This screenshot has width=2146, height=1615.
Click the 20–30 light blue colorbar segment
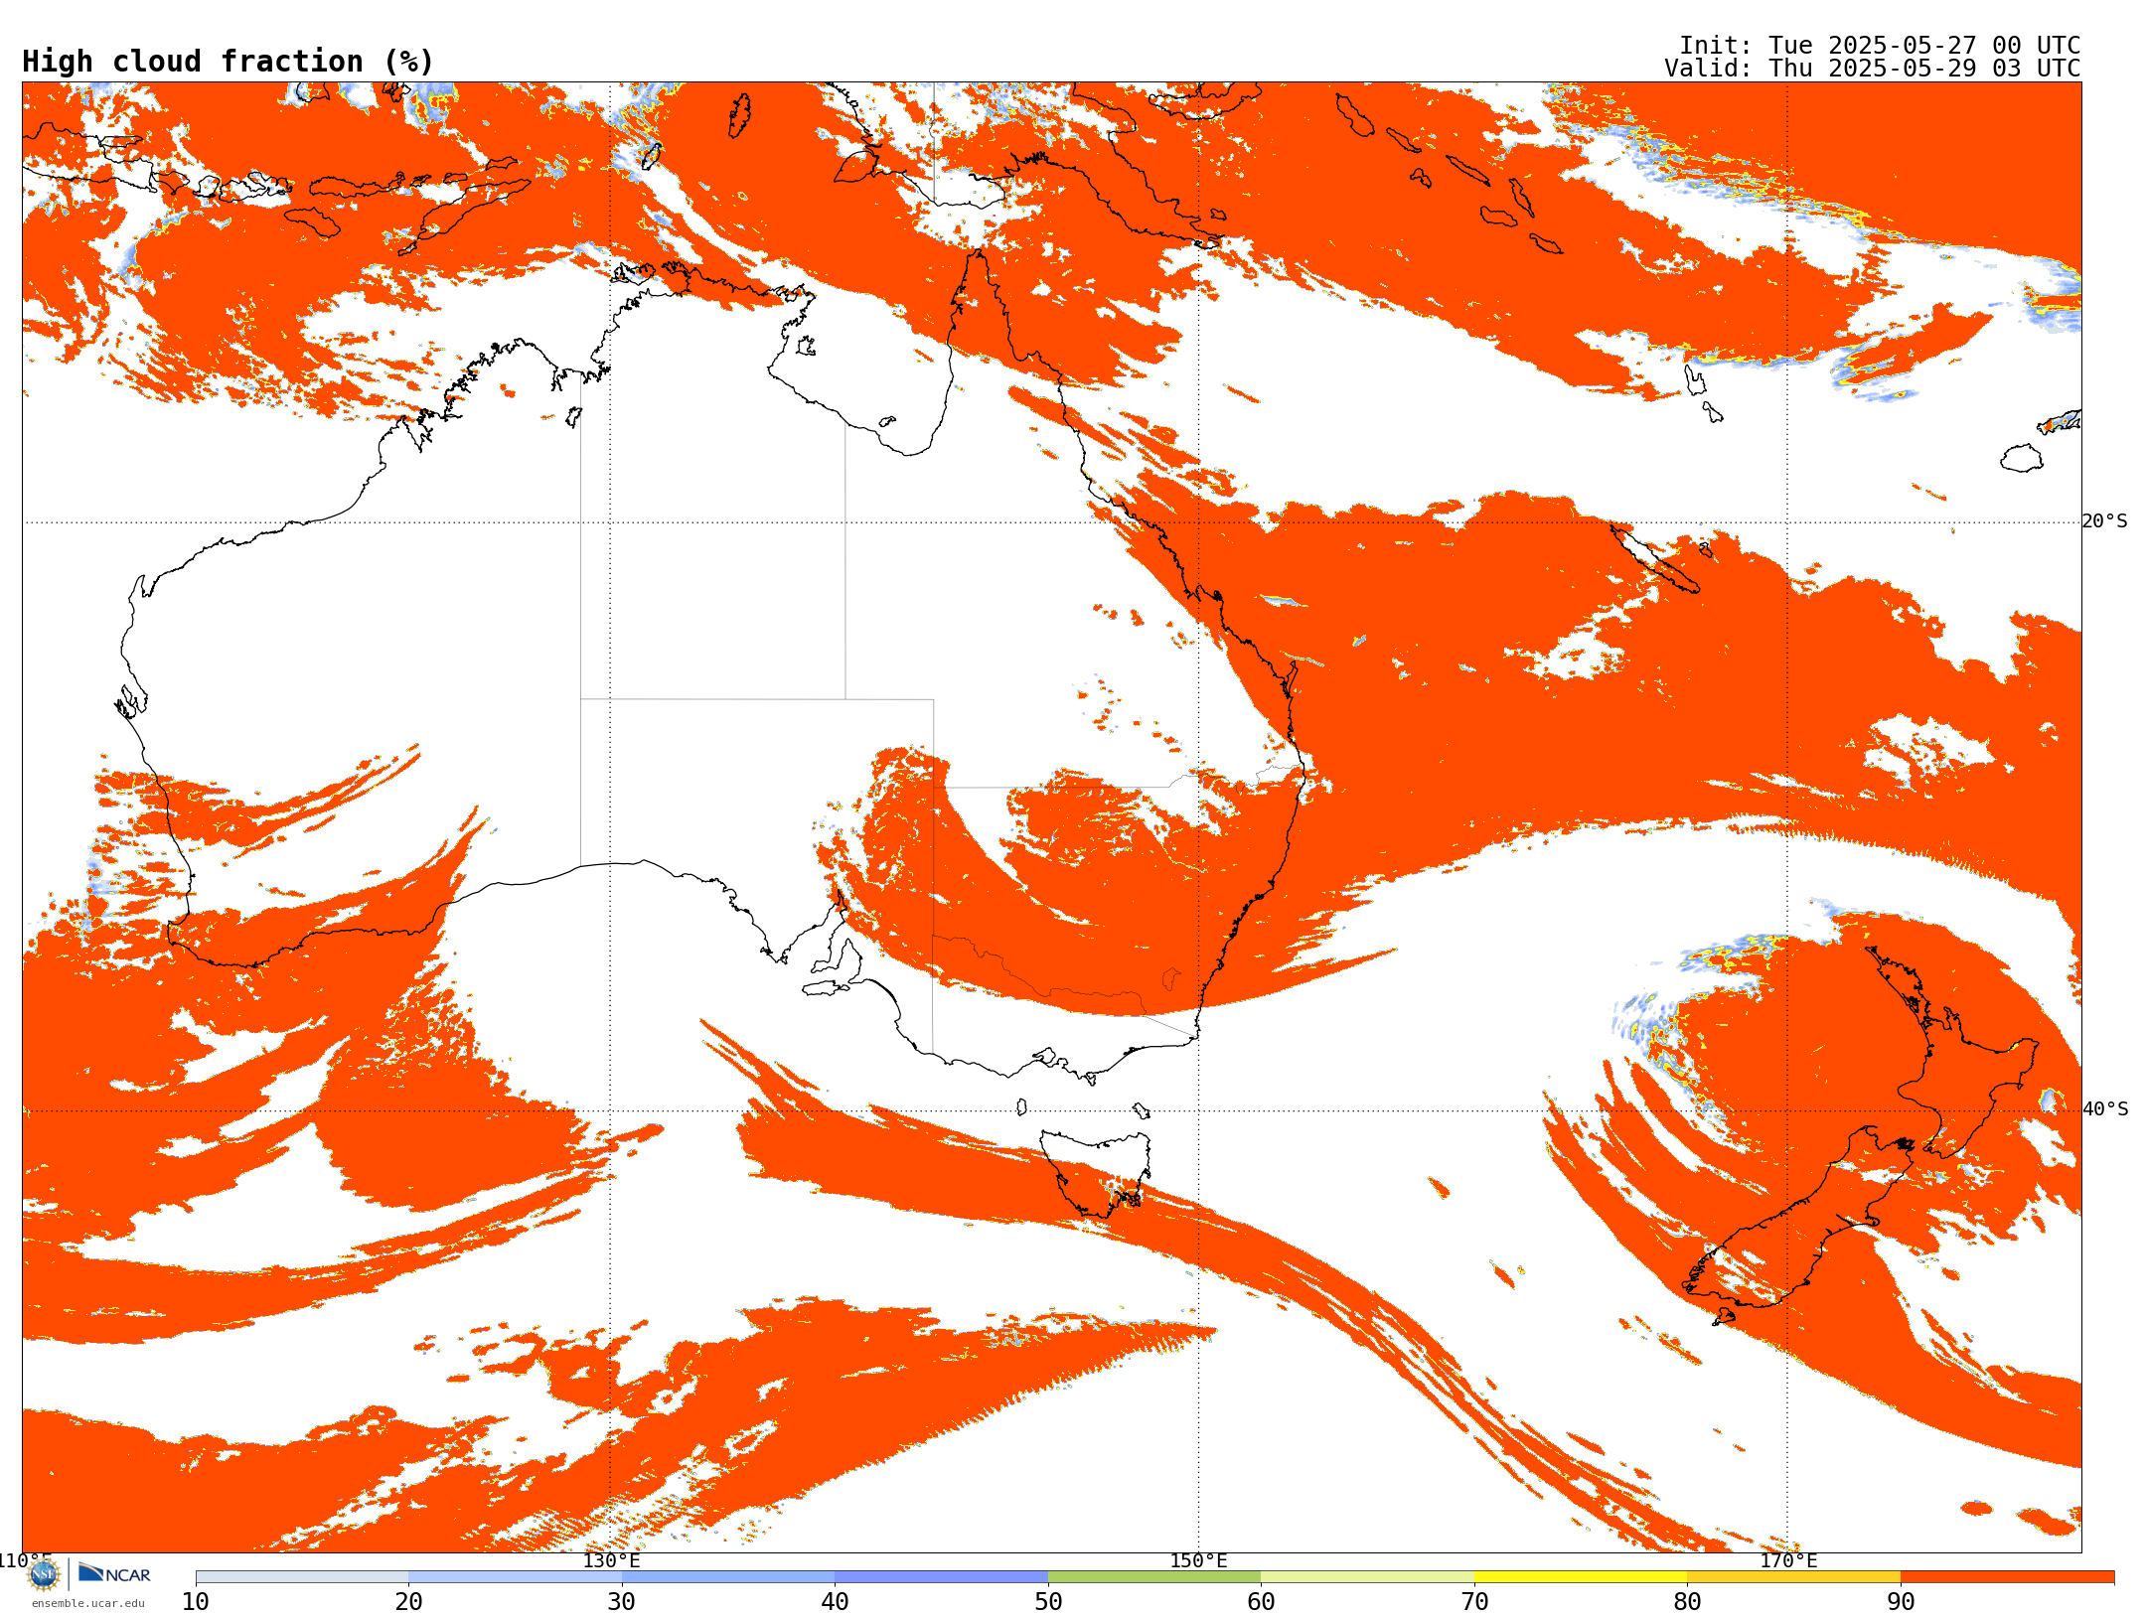tap(515, 1577)
